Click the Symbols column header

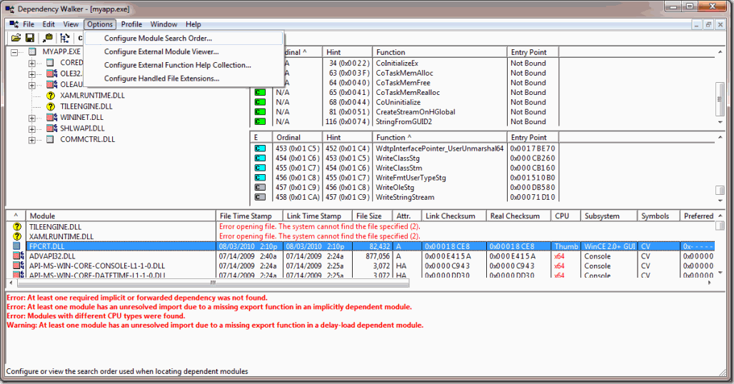coord(658,216)
